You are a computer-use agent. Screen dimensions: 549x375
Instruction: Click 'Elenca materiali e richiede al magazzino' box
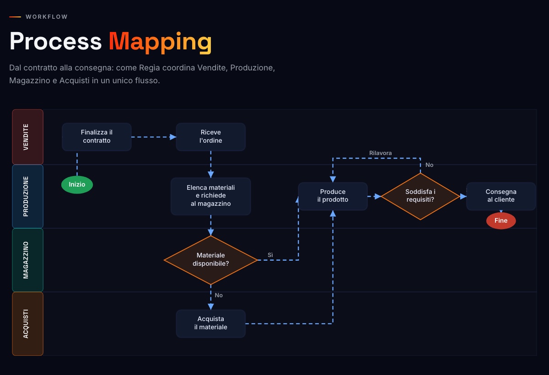coord(211,196)
